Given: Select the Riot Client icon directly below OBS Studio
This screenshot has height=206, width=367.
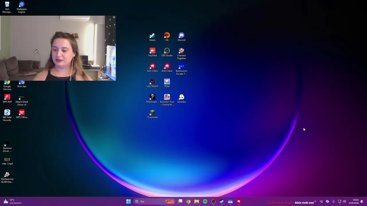Looking at the screenshot, I should pos(167,68).
